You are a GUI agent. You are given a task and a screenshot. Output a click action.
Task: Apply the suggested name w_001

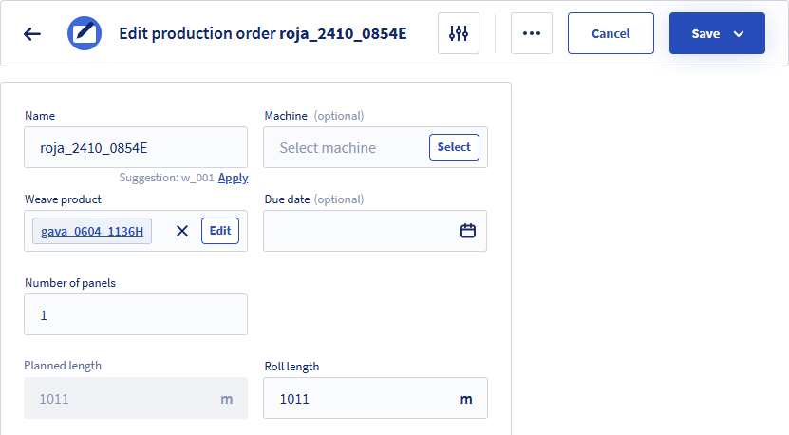[x=233, y=178]
